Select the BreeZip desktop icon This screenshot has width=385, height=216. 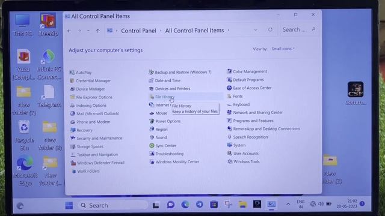(x=48, y=25)
